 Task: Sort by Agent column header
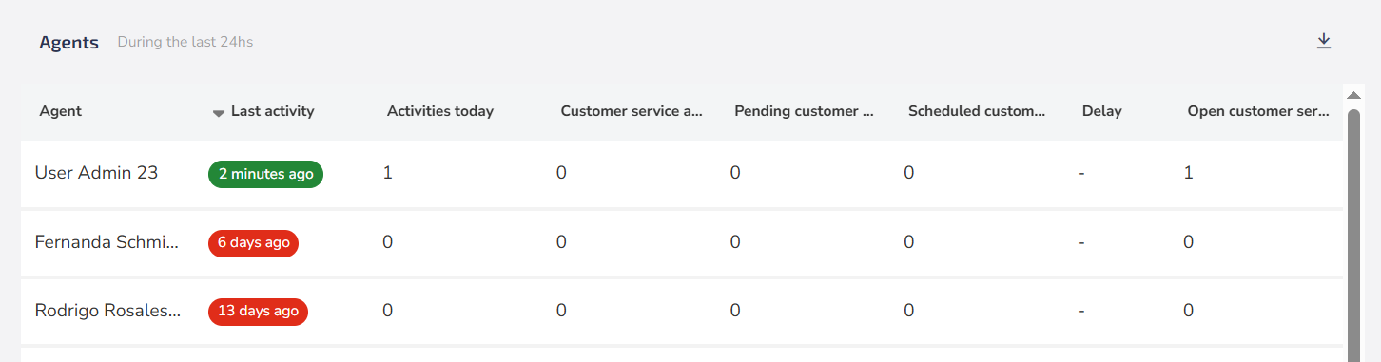pyautogui.click(x=60, y=111)
